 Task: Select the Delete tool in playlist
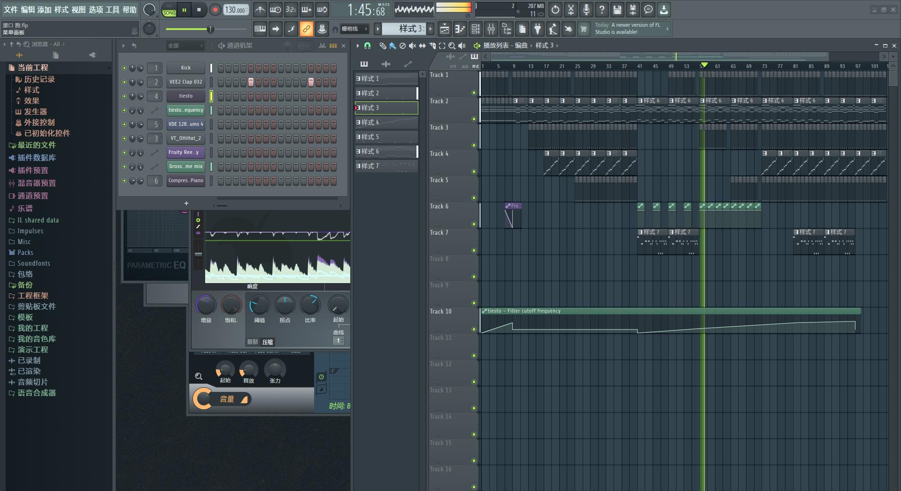tap(402, 46)
